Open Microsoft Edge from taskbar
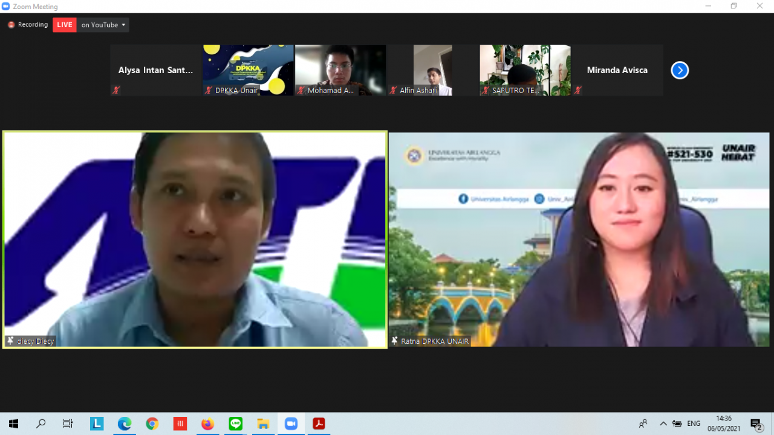Viewport: 774px width, 435px height. (125, 424)
